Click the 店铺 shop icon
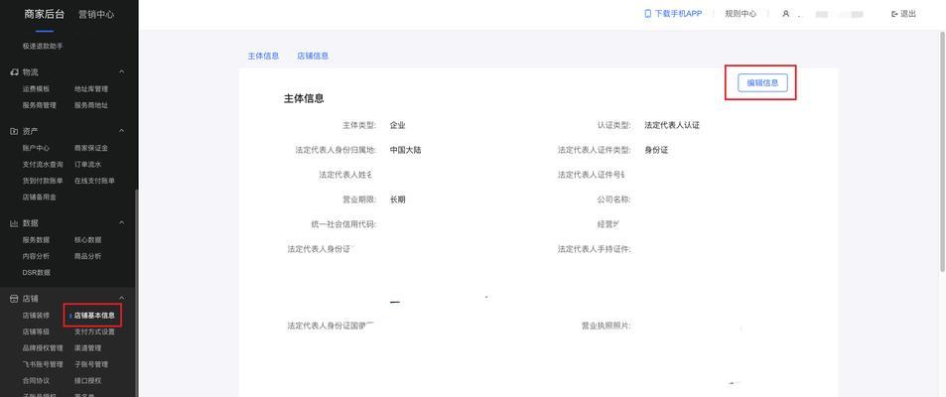This screenshot has height=397, width=946. [x=15, y=299]
